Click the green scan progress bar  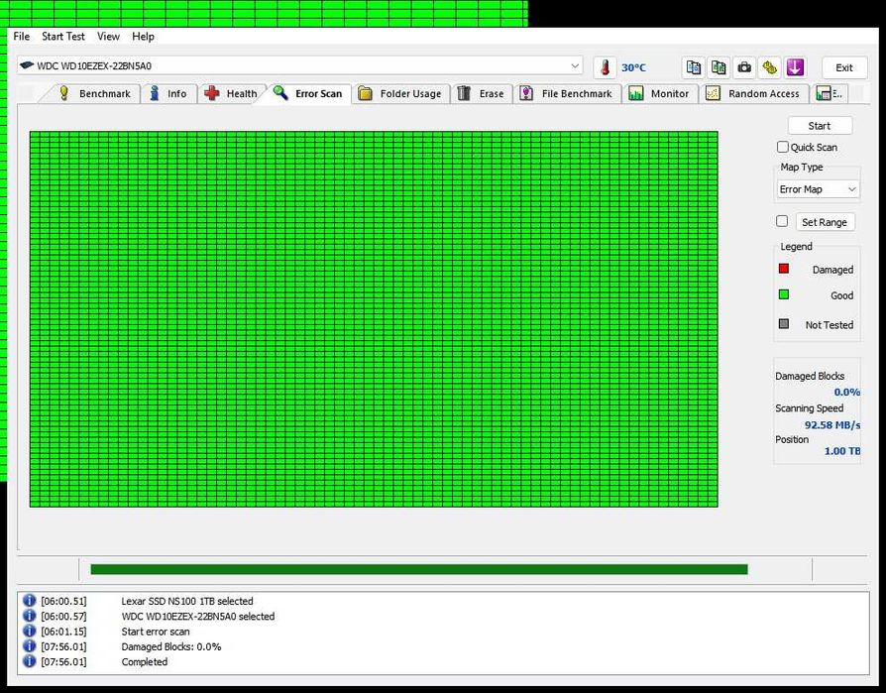[x=419, y=569]
